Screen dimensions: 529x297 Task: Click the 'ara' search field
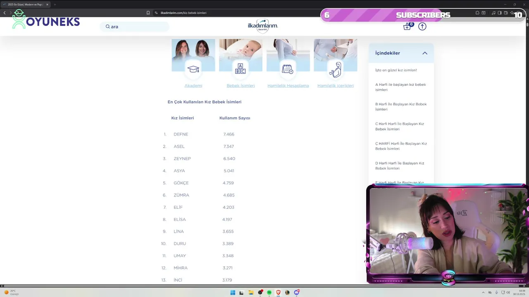point(135,26)
